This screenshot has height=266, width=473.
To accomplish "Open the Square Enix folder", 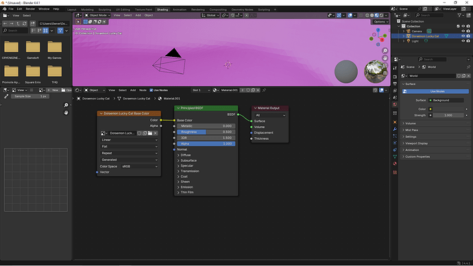I will pyautogui.click(x=33, y=74).
